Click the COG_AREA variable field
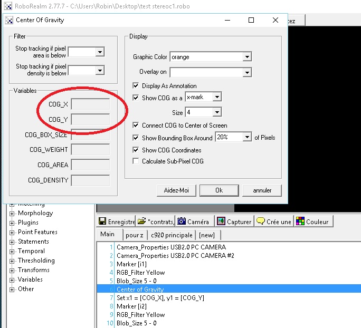The height and width of the screenshot is (328, 361). pos(90,165)
